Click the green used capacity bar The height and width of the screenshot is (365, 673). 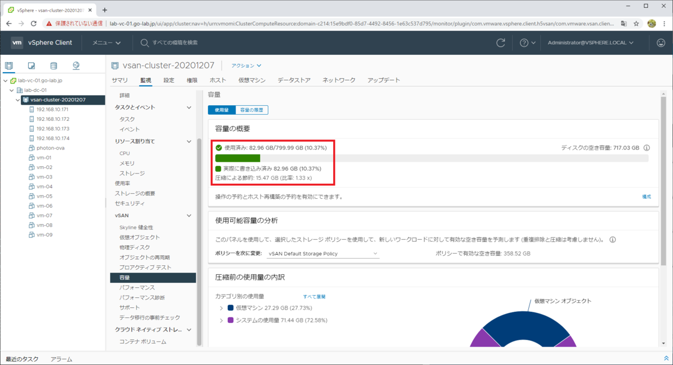pyautogui.click(x=238, y=158)
